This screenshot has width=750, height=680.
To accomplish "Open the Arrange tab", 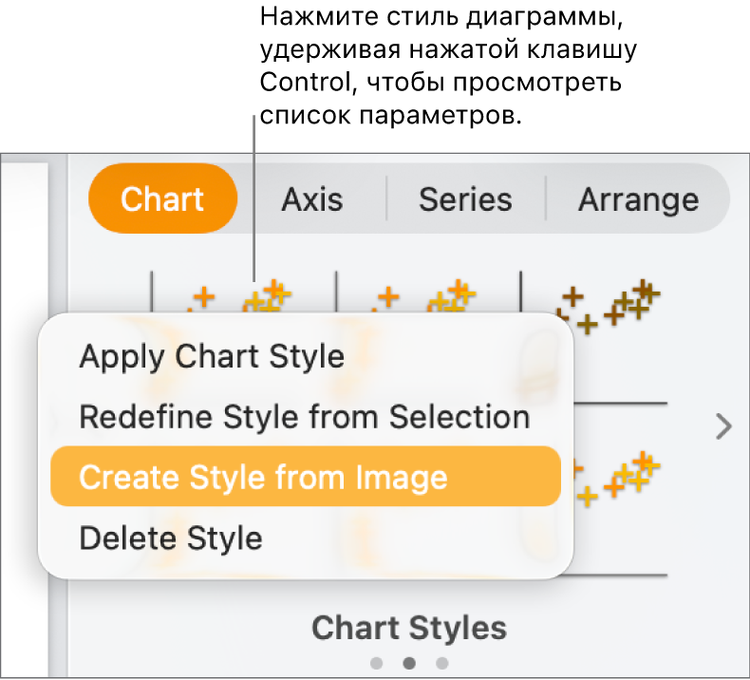I will (638, 199).
